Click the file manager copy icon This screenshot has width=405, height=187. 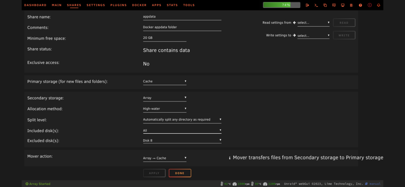coord(325,5)
